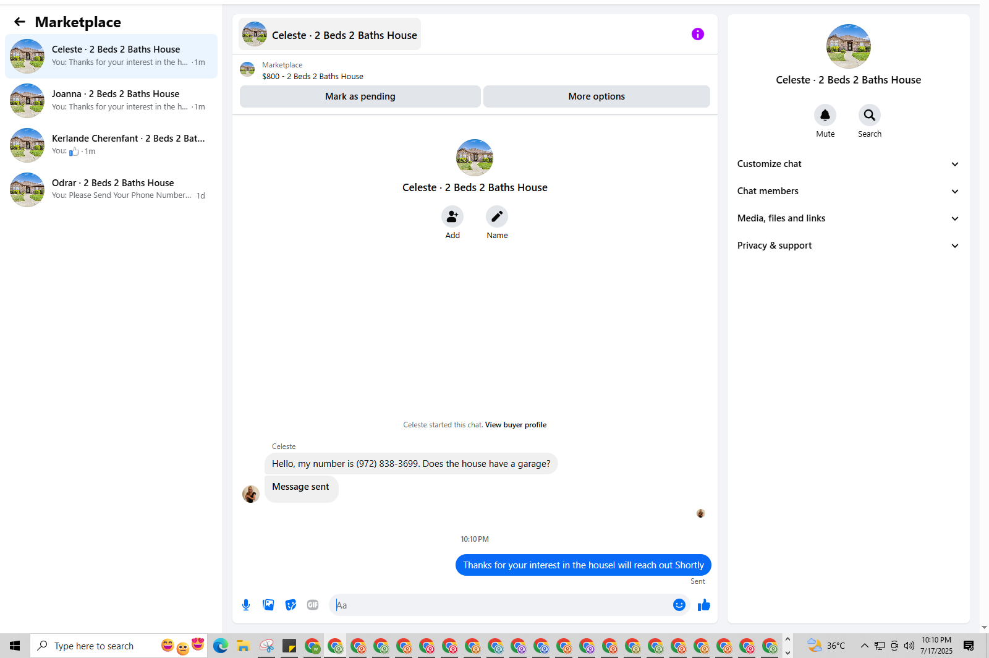Mute this chat with the bell icon

825,115
